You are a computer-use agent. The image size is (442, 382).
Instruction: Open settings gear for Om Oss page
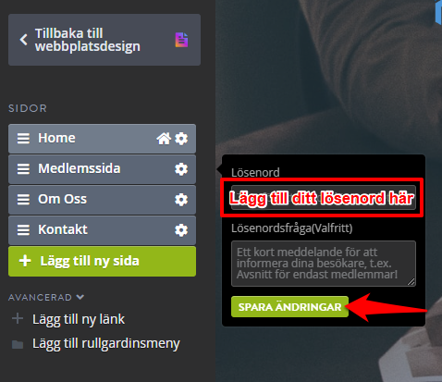point(181,200)
